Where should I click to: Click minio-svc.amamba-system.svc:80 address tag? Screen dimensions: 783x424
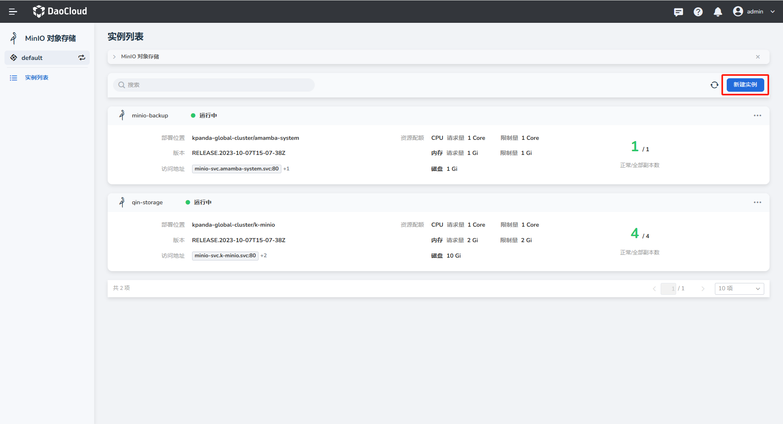[237, 169]
